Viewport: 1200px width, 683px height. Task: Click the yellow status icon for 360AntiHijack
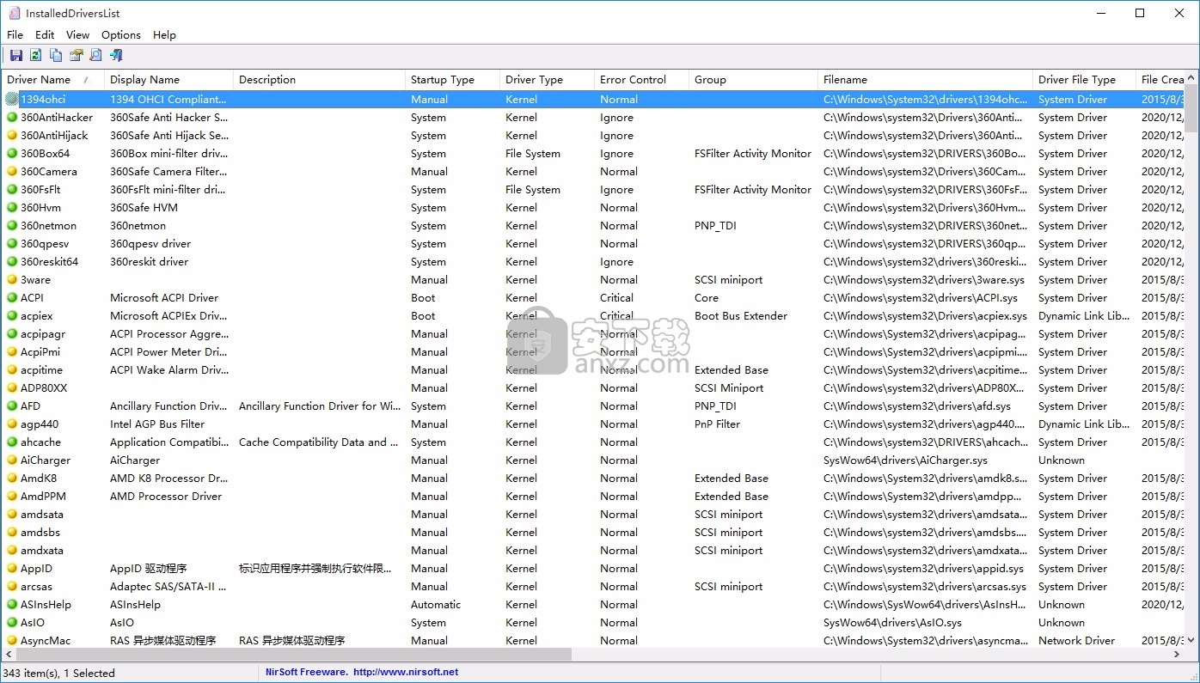12,136
